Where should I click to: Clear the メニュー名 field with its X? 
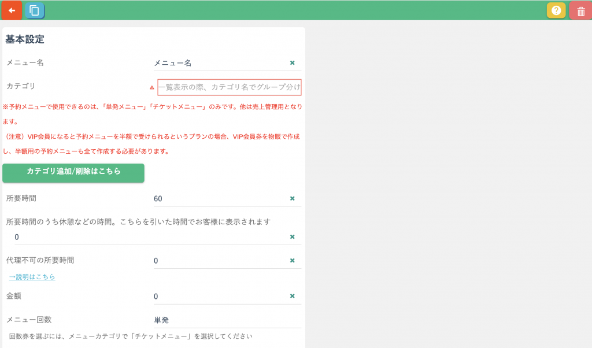click(x=292, y=63)
